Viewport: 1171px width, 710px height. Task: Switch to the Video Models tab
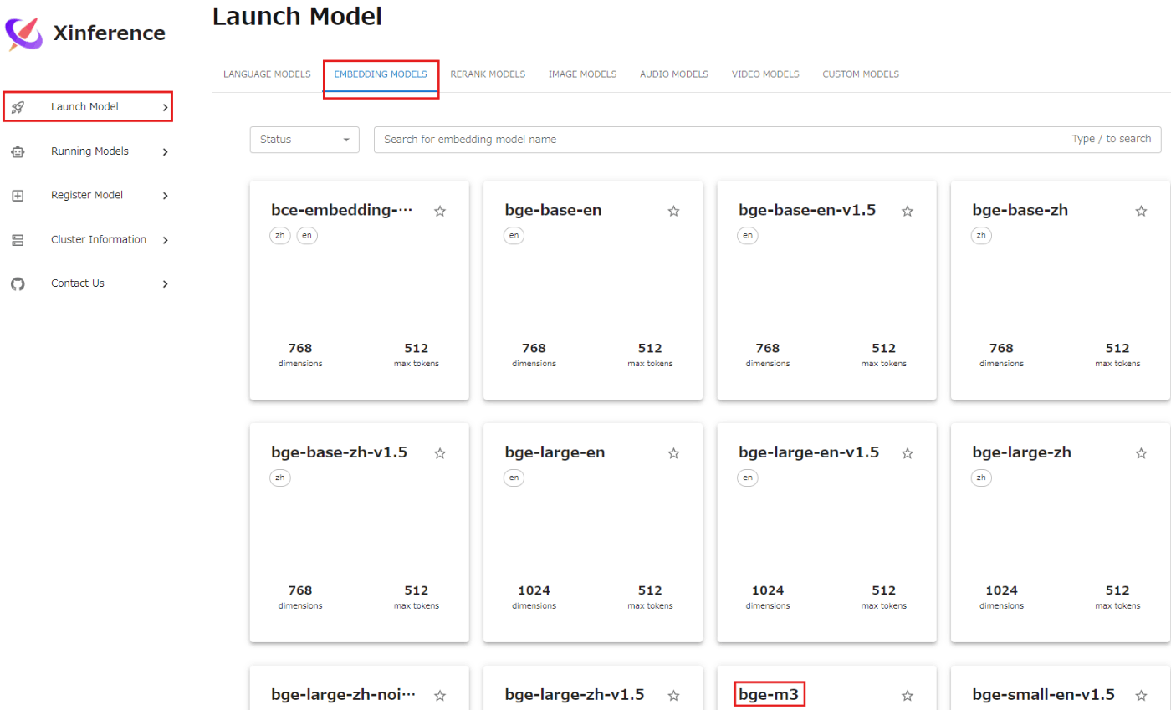(x=765, y=74)
